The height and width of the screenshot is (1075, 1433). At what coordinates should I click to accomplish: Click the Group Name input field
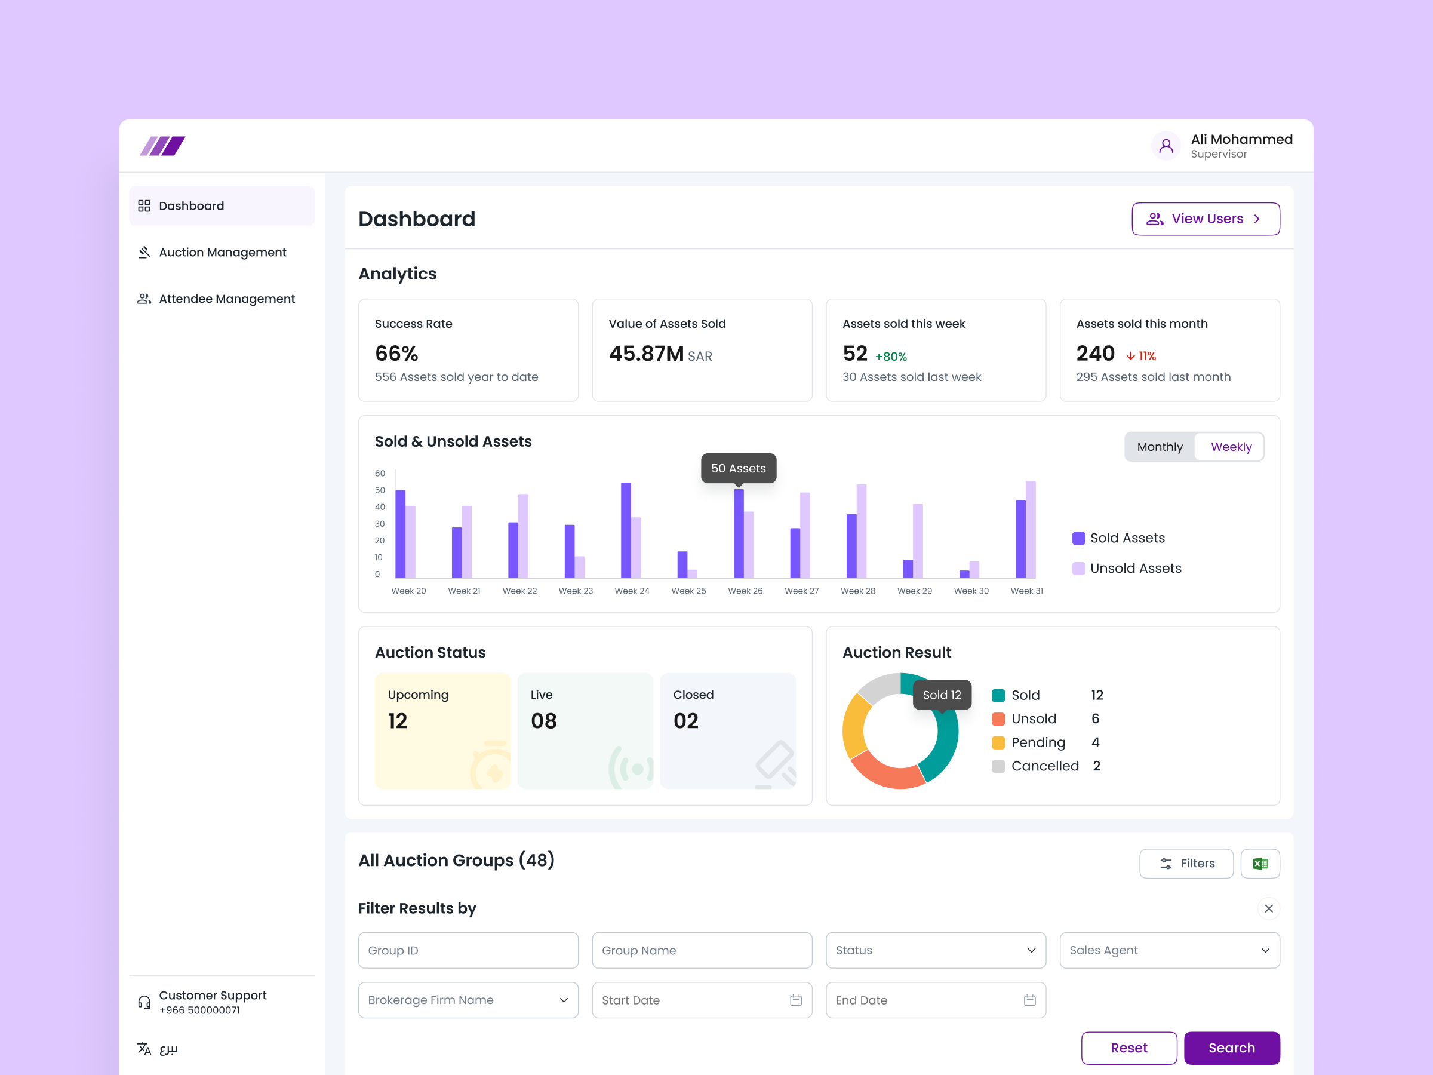click(702, 950)
